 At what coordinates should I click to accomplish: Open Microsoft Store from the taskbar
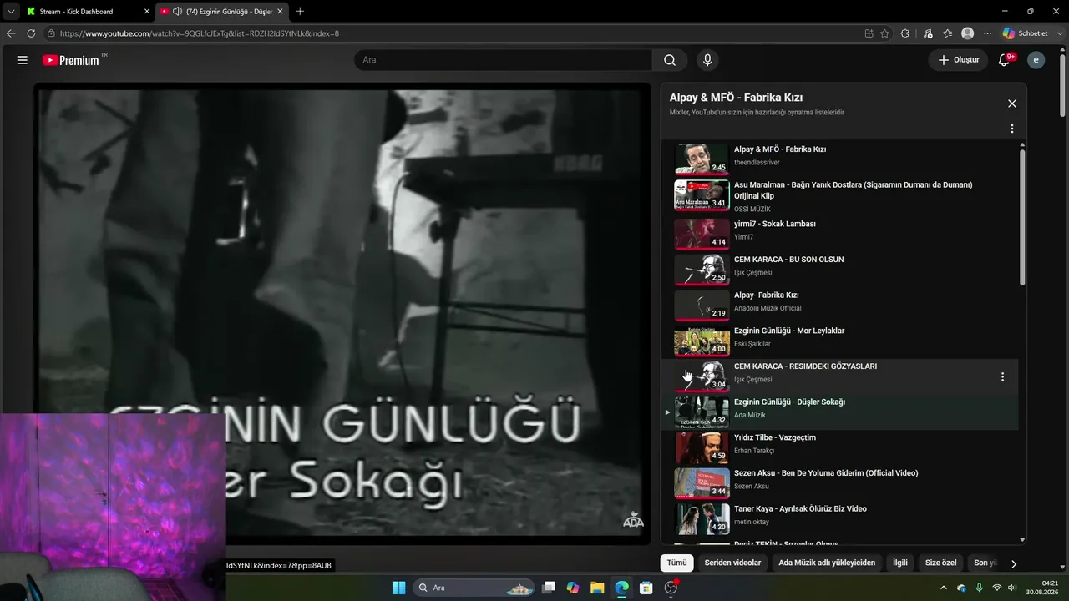click(646, 588)
